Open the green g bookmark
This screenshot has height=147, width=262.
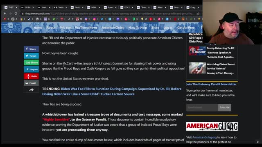click(134, 19)
